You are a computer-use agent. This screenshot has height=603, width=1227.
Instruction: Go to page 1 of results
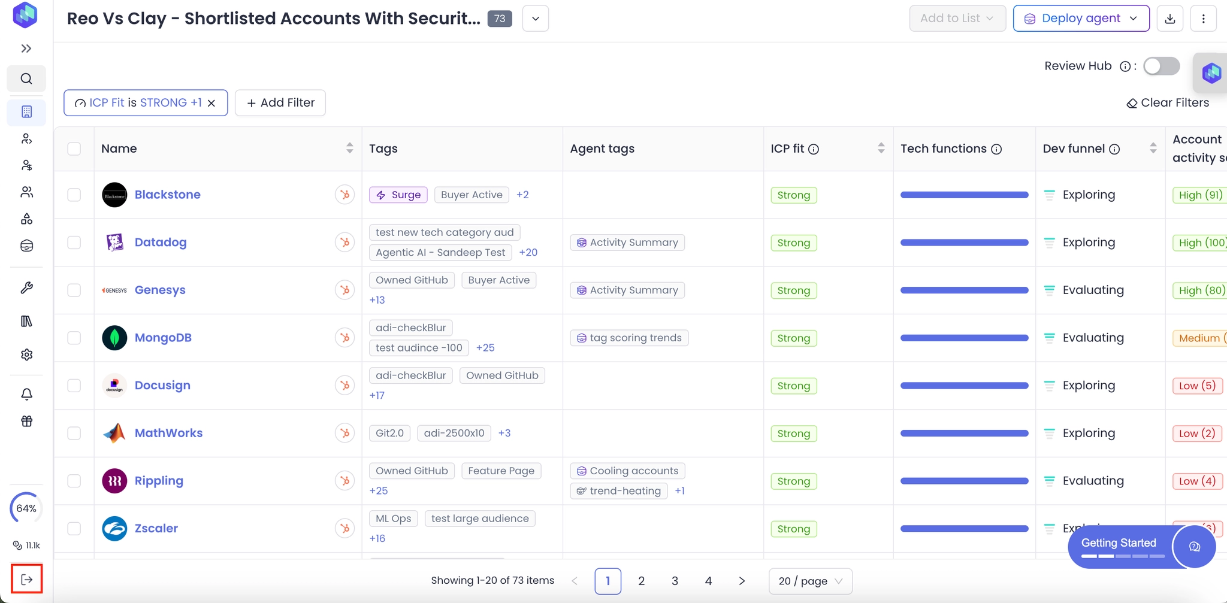pyautogui.click(x=608, y=581)
